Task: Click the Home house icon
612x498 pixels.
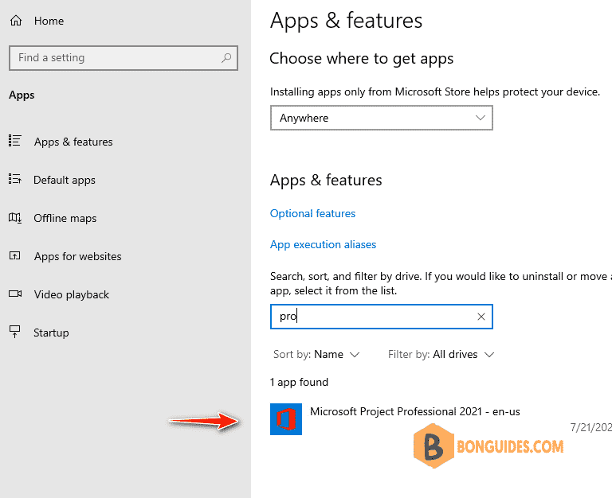Action: [16, 20]
